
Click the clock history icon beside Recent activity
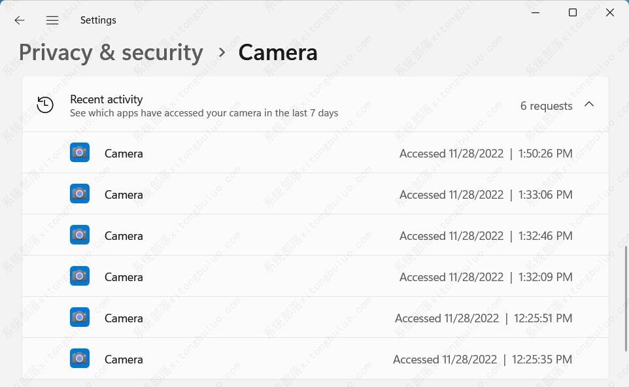coord(44,104)
